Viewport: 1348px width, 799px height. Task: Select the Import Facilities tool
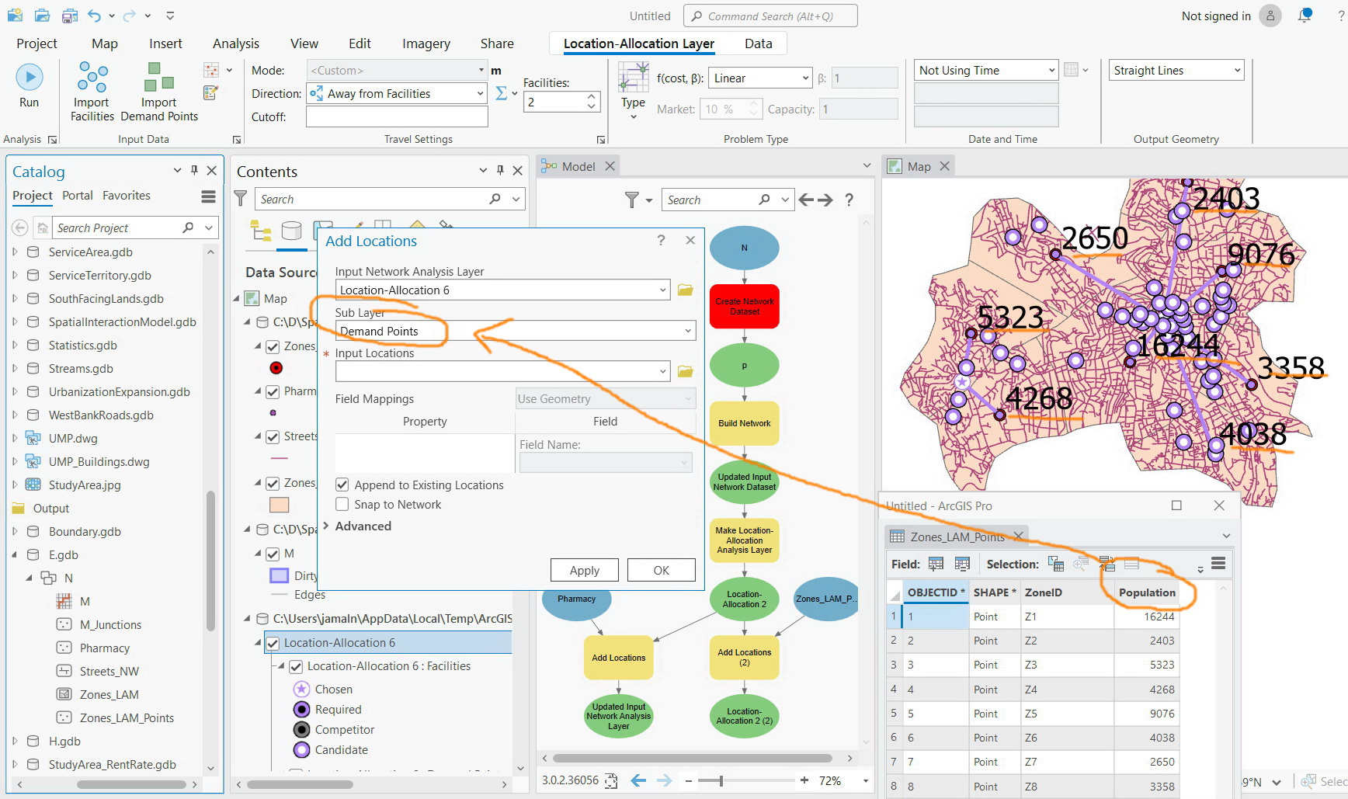click(x=91, y=92)
